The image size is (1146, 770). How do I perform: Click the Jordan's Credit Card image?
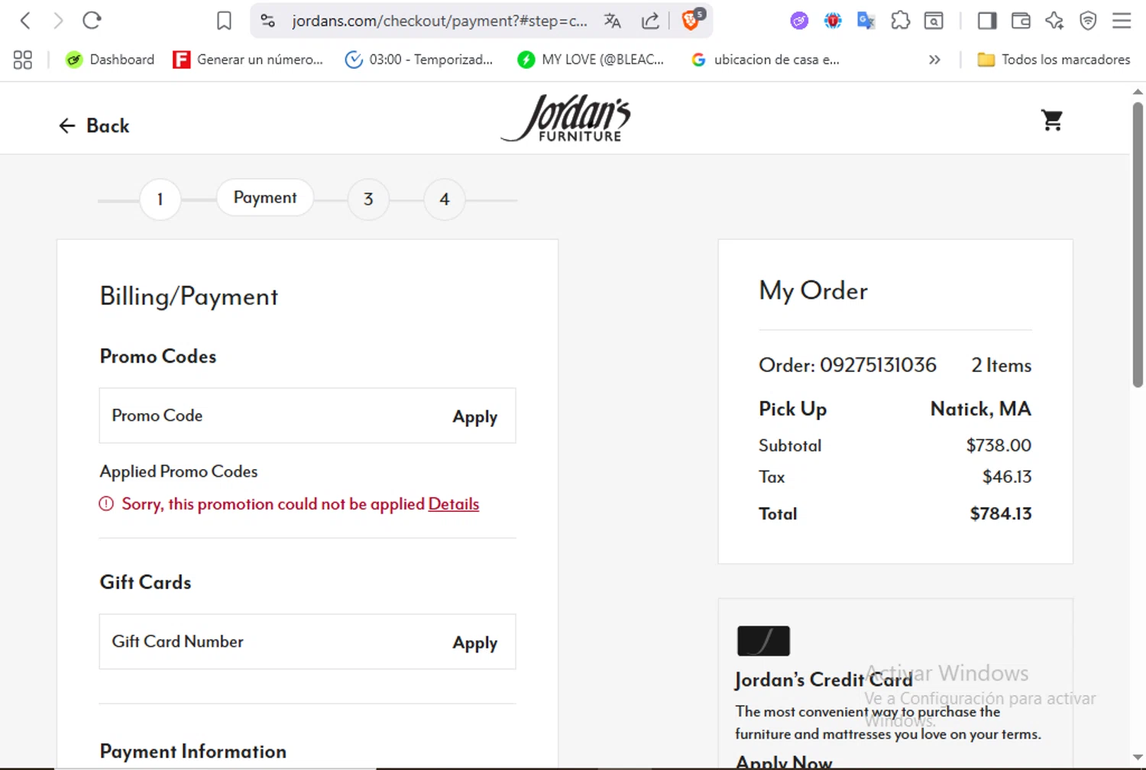coord(763,641)
